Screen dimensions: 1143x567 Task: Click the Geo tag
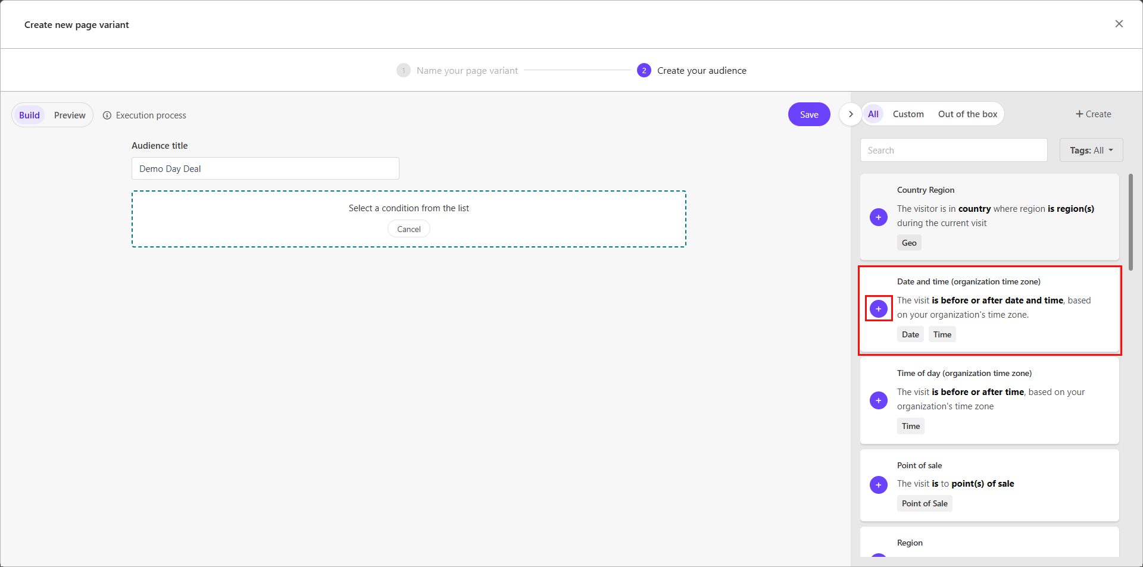coord(908,243)
